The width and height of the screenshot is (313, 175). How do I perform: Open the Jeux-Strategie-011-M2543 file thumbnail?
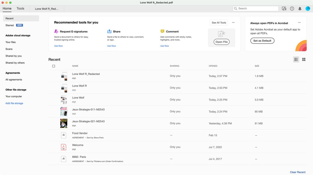[64, 111]
